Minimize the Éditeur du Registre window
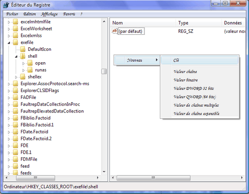The image size is (249, 194). click(216, 3)
